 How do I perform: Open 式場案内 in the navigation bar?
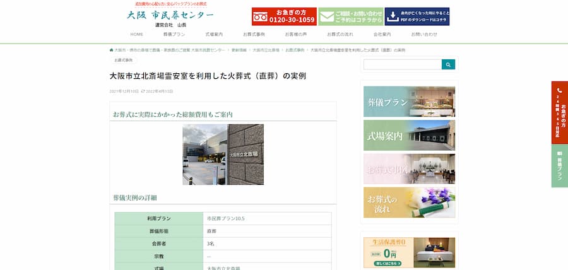coord(214,35)
